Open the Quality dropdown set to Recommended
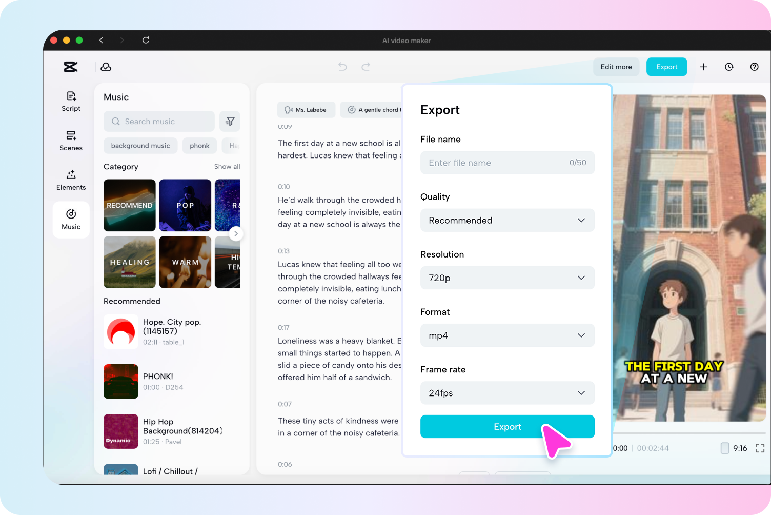 click(x=507, y=220)
